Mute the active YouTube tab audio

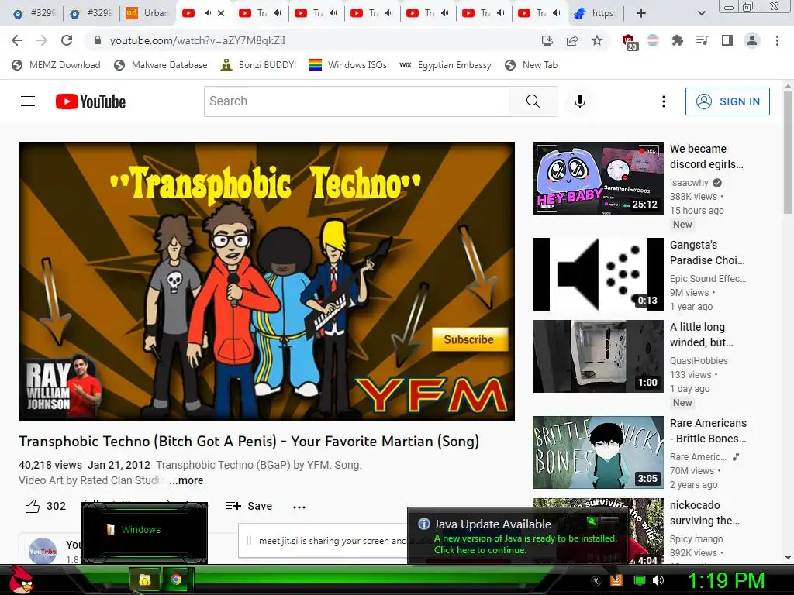point(208,13)
